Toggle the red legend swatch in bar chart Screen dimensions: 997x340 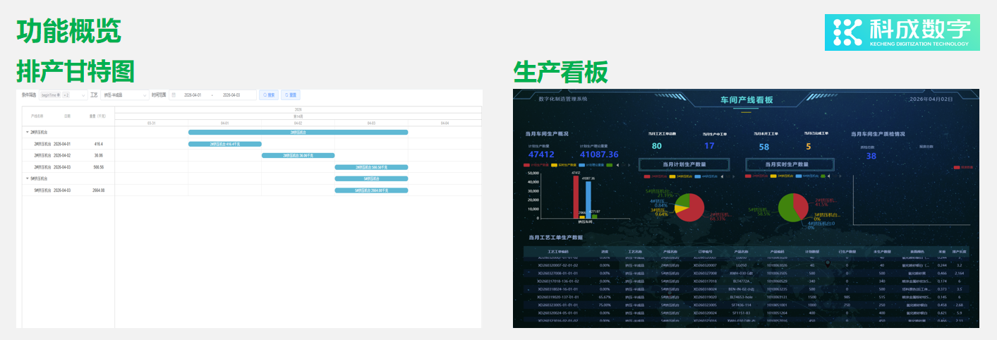click(528, 165)
